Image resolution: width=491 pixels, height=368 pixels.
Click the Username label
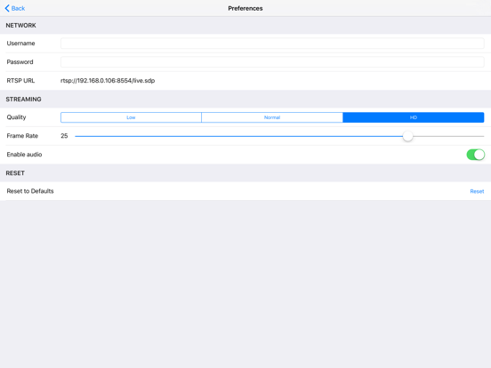point(20,44)
